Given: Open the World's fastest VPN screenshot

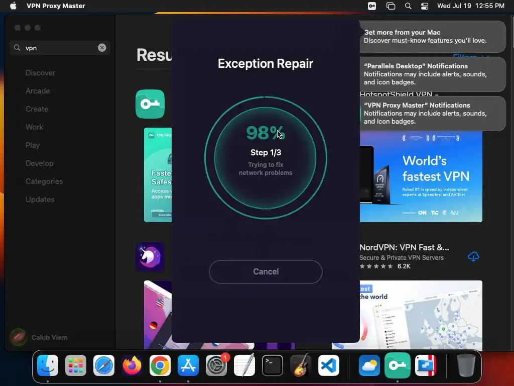Looking at the screenshot, I should [421, 176].
